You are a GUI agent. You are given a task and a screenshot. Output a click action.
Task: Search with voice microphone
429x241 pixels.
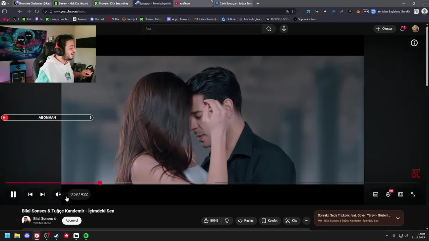pos(284,29)
